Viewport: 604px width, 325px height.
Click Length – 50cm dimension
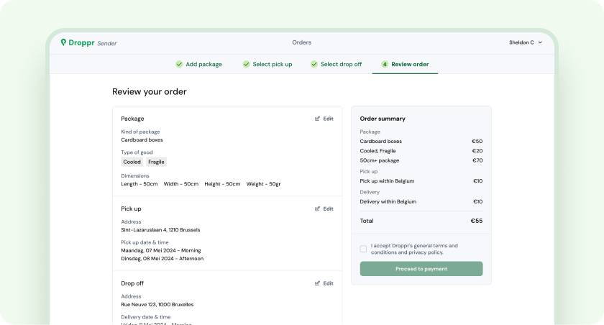pos(139,184)
